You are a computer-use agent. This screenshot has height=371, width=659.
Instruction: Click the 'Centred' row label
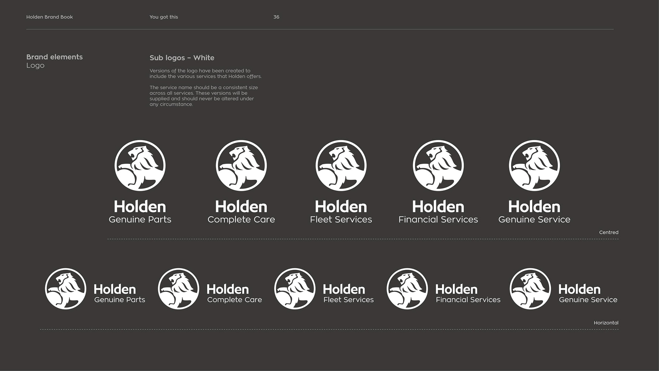(x=609, y=233)
